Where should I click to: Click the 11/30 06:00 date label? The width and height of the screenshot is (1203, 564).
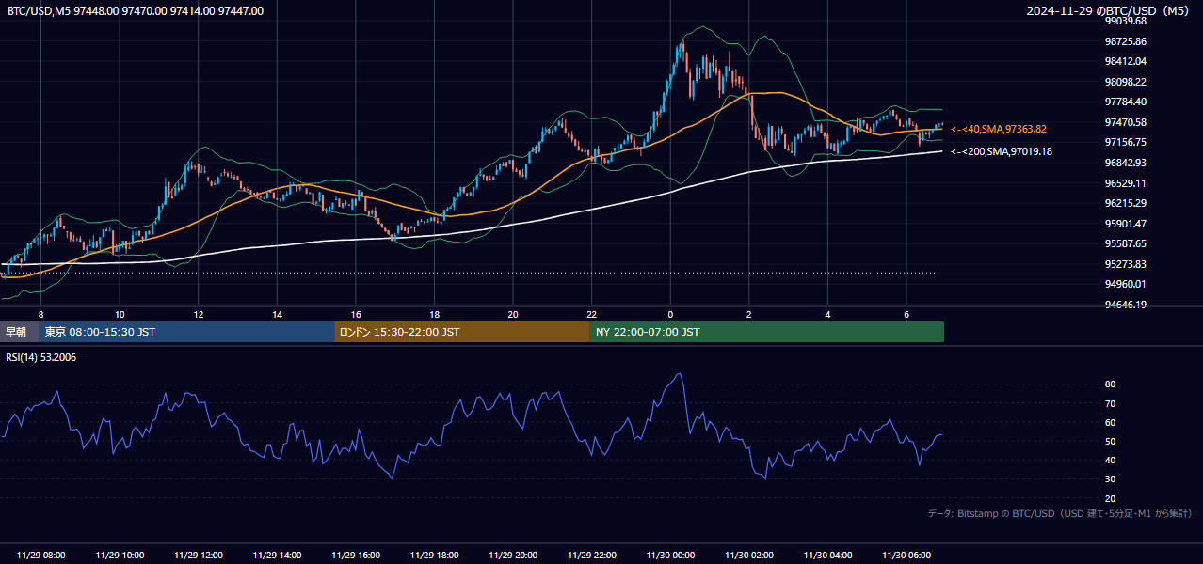click(x=906, y=556)
